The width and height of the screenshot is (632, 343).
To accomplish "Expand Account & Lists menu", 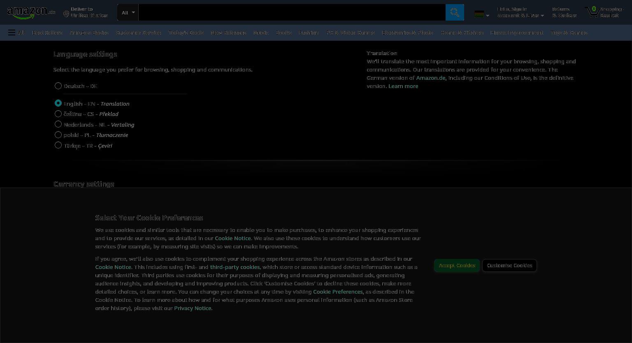I will tap(520, 12).
